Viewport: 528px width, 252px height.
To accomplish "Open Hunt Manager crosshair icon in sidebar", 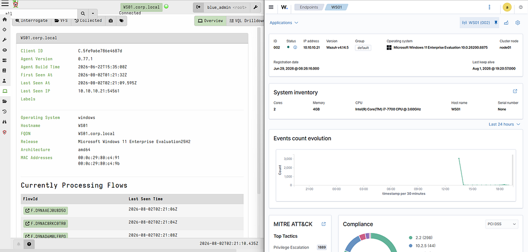I will 4,29.
